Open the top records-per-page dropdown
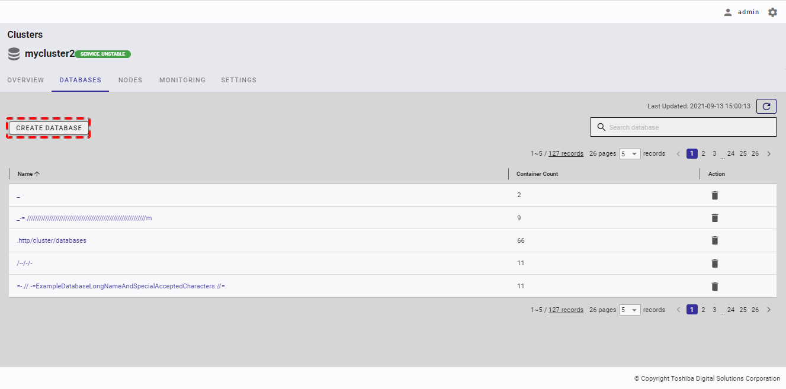This screenshot has height=389, width=786. 630,154
